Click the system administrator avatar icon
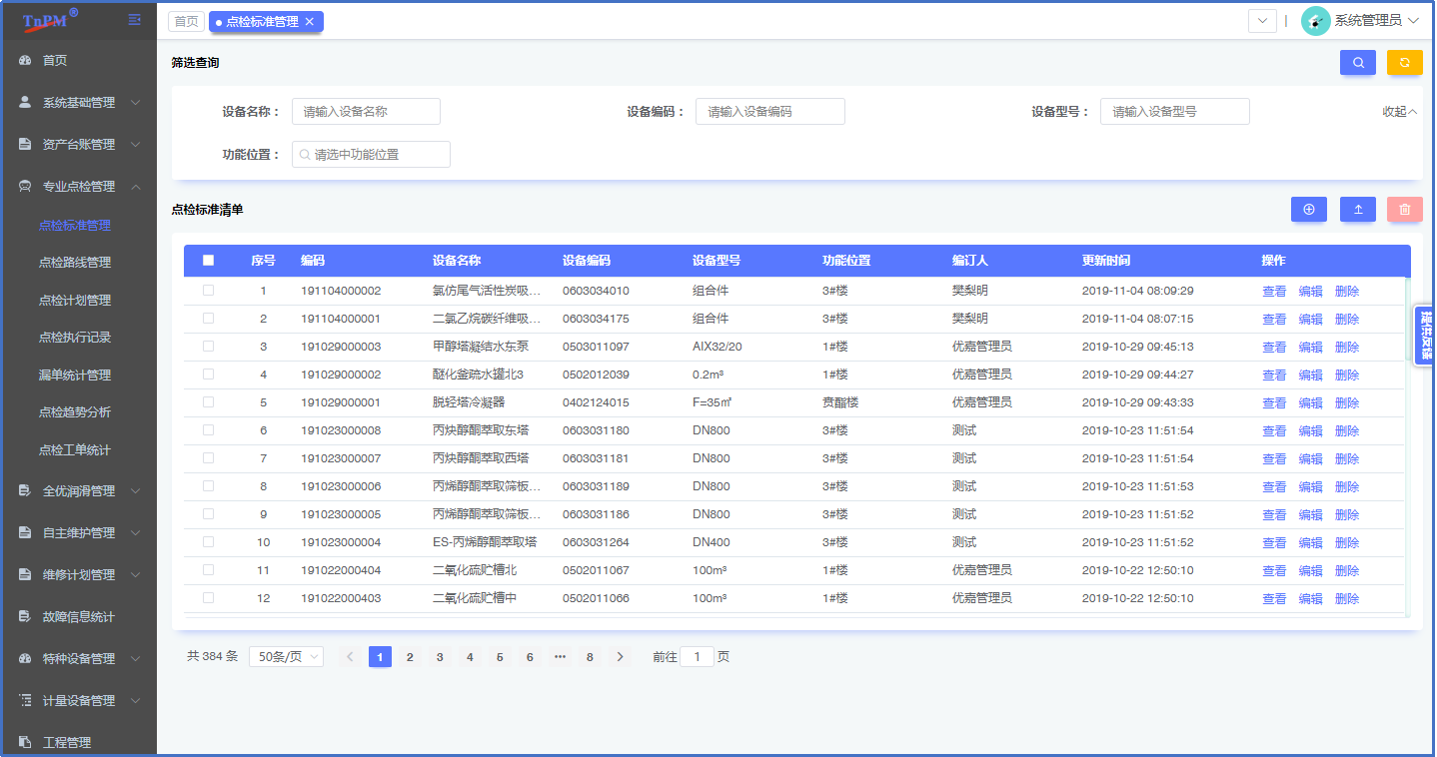 [x=1315, y=21]
